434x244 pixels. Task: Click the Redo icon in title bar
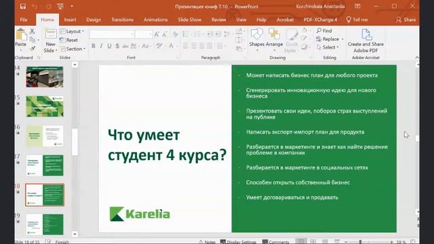(48, 6)
